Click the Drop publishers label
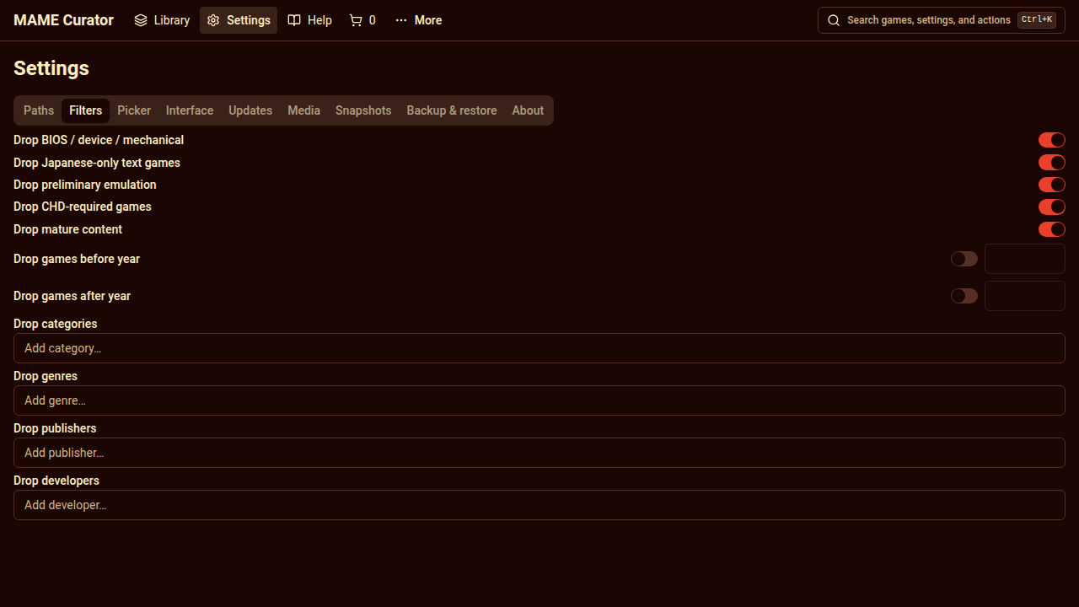 tap(55, 428)
